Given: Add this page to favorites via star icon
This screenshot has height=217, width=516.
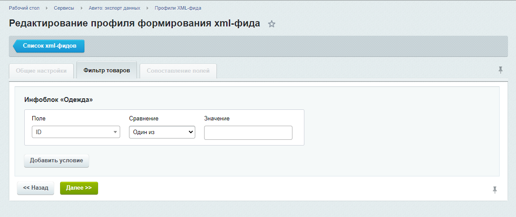Looking at the screenshot, I should pos(272,24).
